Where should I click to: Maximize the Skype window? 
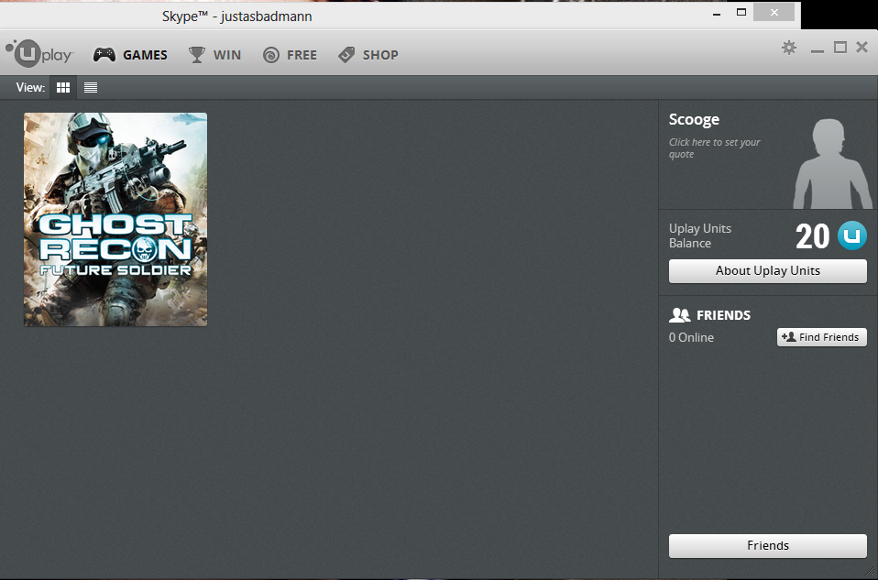pyautogui.click(x=741, y=12)
